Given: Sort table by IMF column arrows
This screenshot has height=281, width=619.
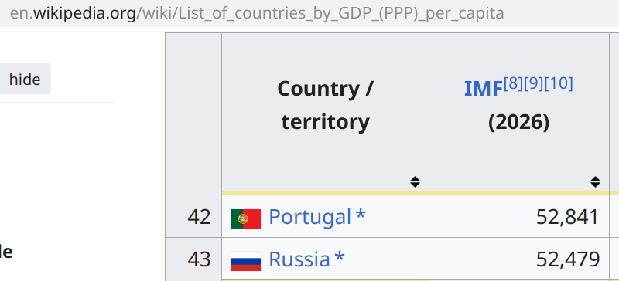Looking at the screenshot, I should [595, 181].
